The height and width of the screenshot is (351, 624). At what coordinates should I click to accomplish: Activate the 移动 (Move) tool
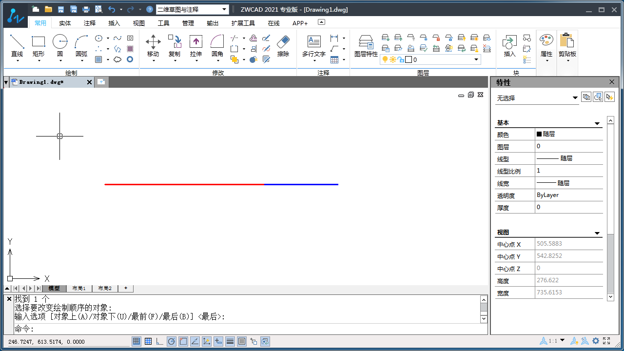point(153,45)
